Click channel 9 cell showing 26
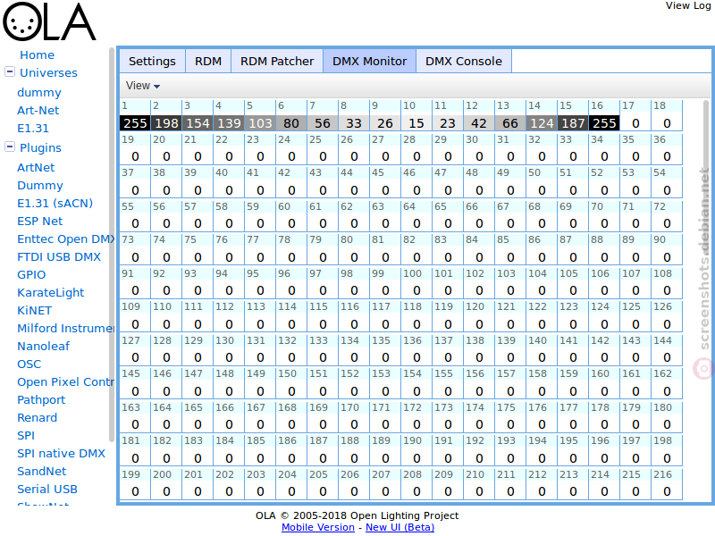The width and height of the screenshot is (715, 536). 385,115
